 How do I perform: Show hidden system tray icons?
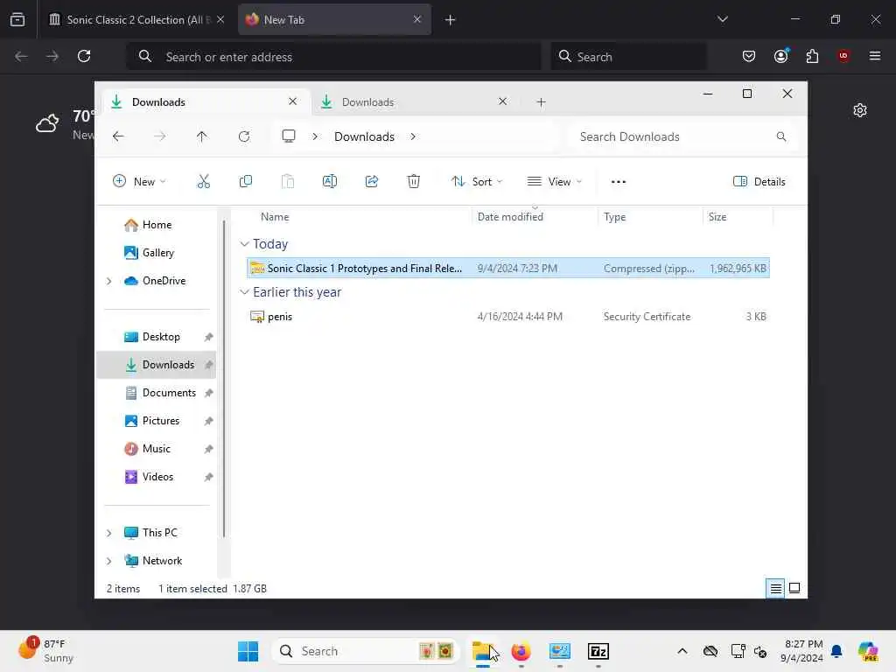[682, 651]
